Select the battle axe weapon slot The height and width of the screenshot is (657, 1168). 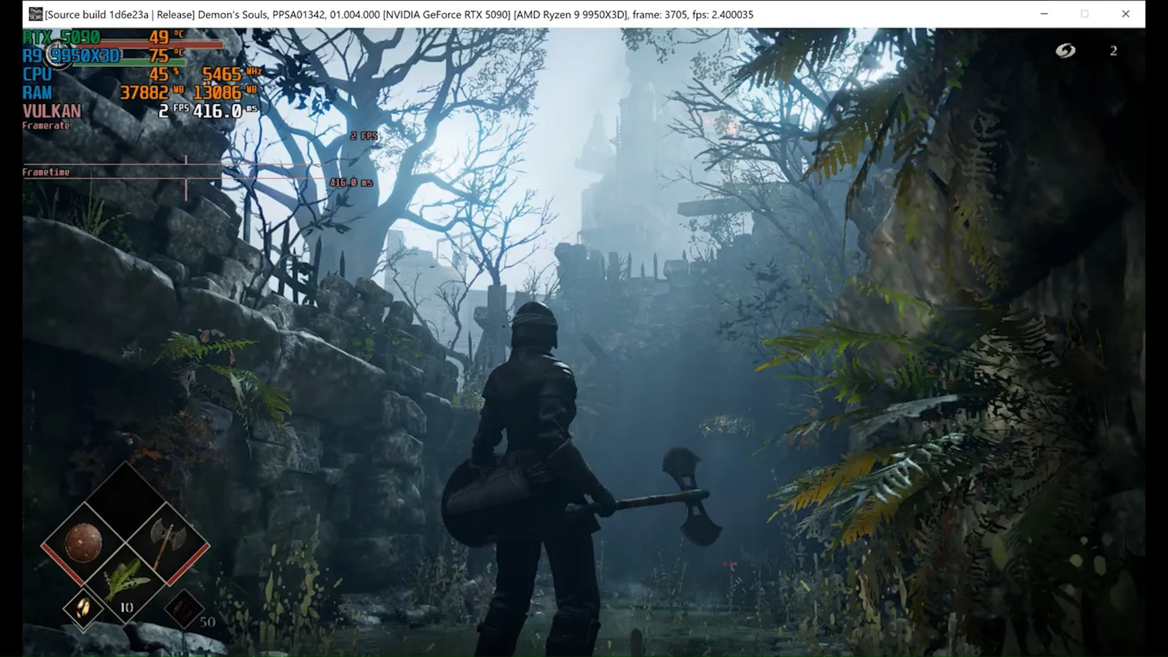[x=167, y=543]
